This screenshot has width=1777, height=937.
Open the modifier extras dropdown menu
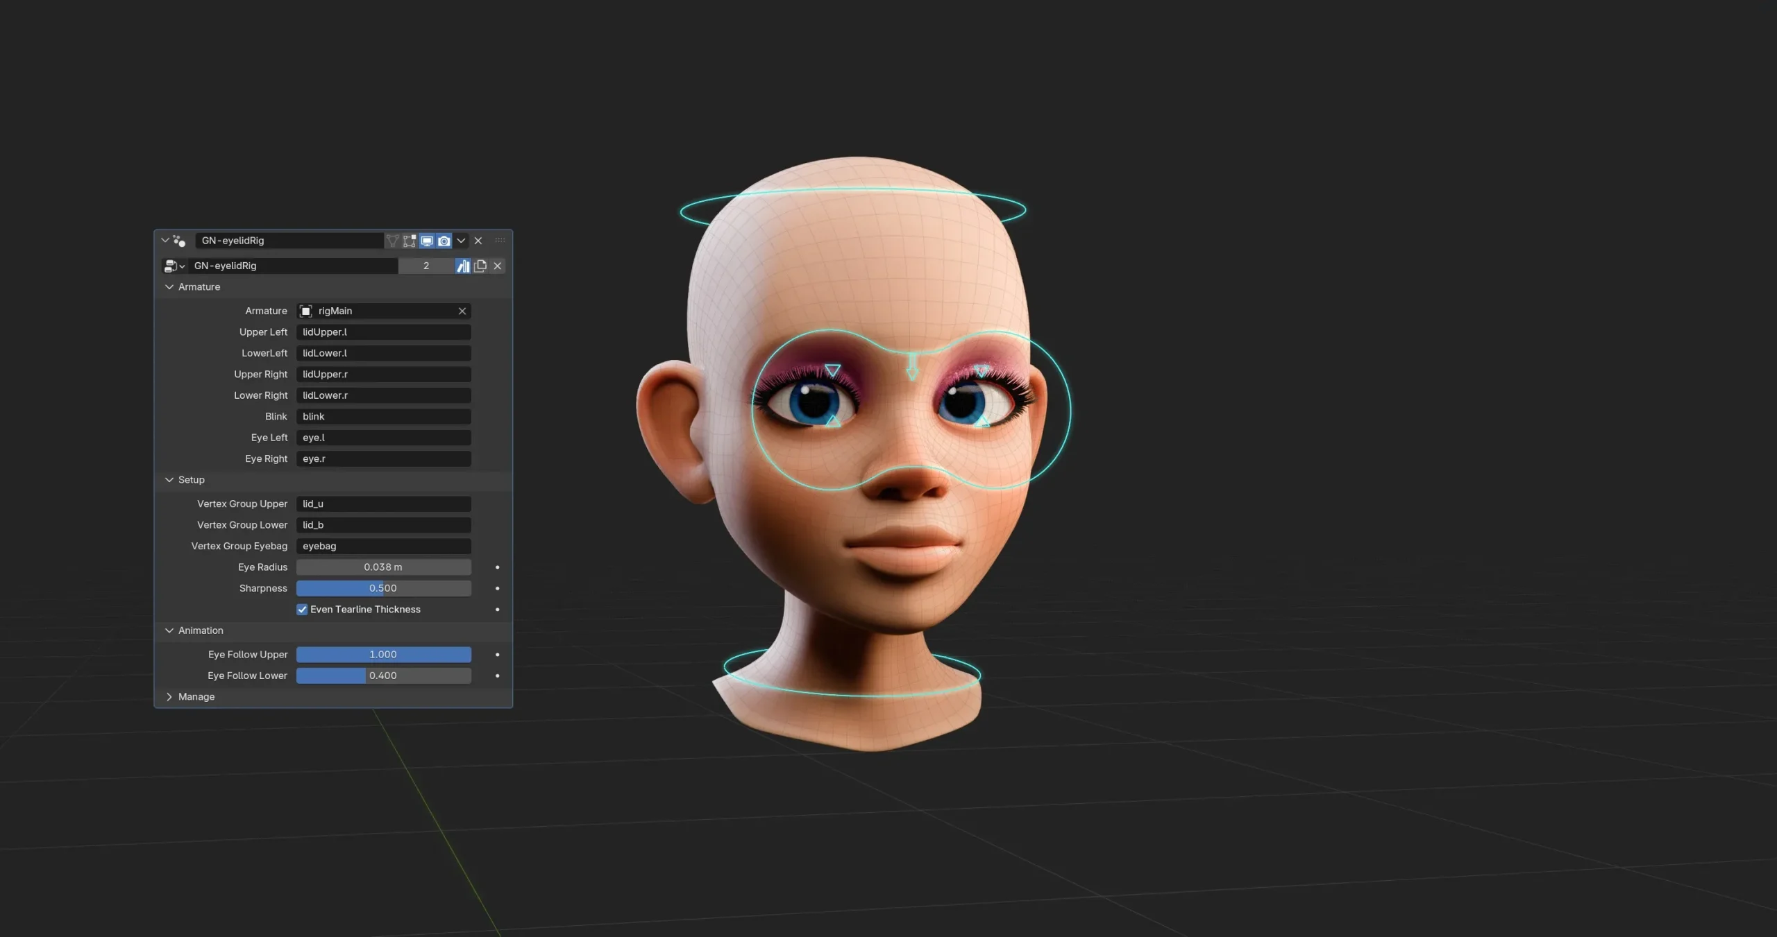(461, 241)
